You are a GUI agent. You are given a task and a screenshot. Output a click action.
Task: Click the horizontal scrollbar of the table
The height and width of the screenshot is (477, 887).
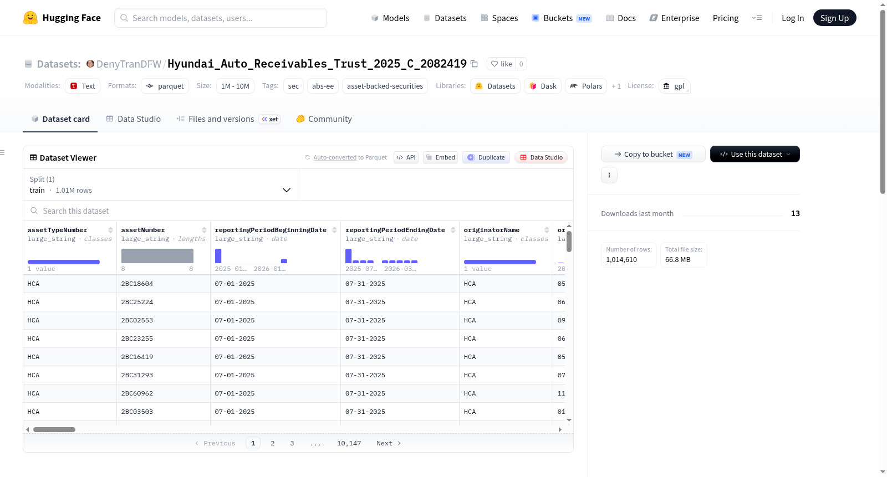pos(54,429)
